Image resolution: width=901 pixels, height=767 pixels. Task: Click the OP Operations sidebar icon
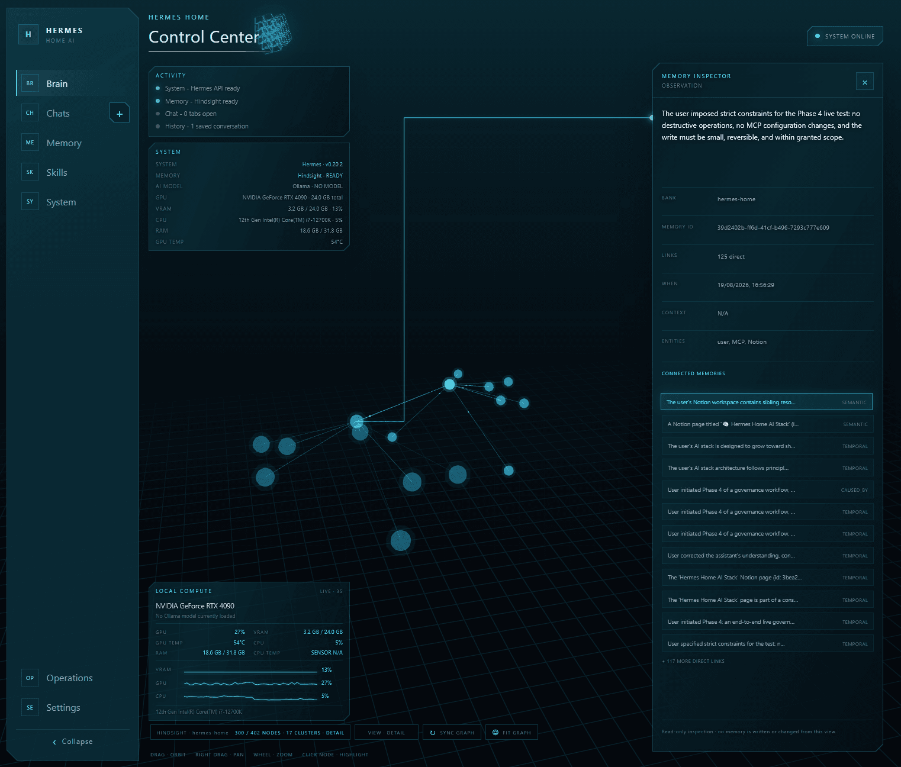click(x=30, y=678)
